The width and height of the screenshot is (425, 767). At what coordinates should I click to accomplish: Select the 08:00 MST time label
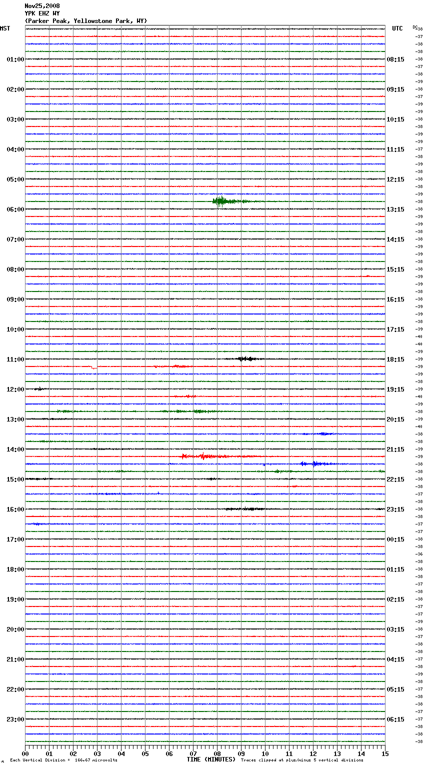[15, 269]
